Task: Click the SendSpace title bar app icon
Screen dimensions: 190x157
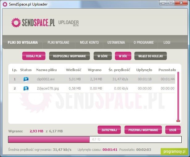Action: (5, 4)
